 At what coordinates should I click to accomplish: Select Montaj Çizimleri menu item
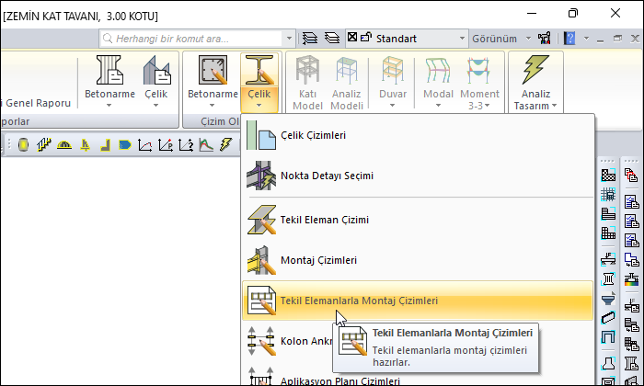point(418,260)
